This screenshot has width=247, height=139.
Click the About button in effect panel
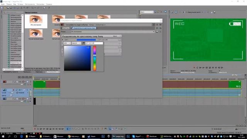115,36
